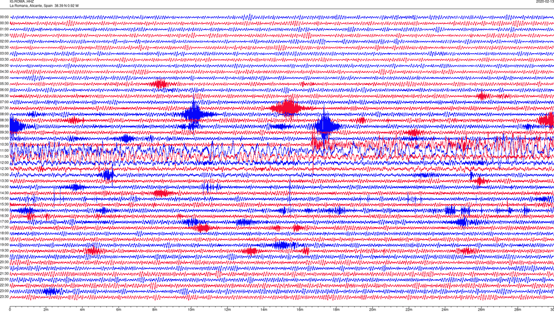This screenshot has height=312, width=554.
Task: Click the 13:00 time label
Action: [4, 174]
